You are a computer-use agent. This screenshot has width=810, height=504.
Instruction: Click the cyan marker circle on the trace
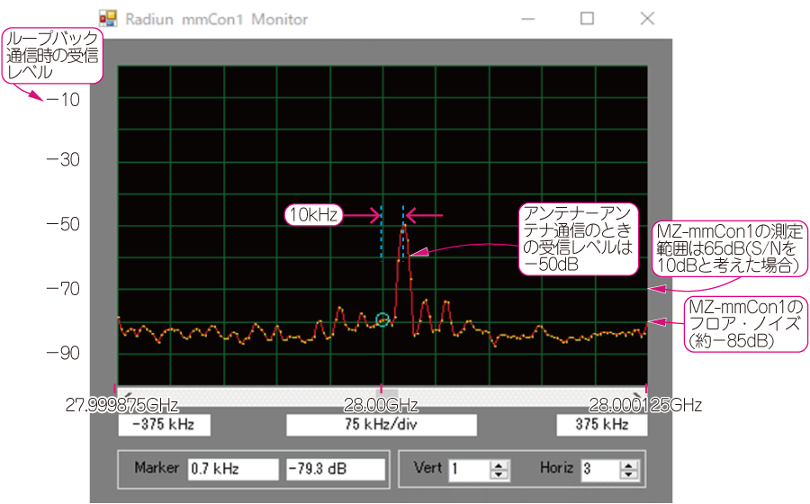tap(382, 319)
